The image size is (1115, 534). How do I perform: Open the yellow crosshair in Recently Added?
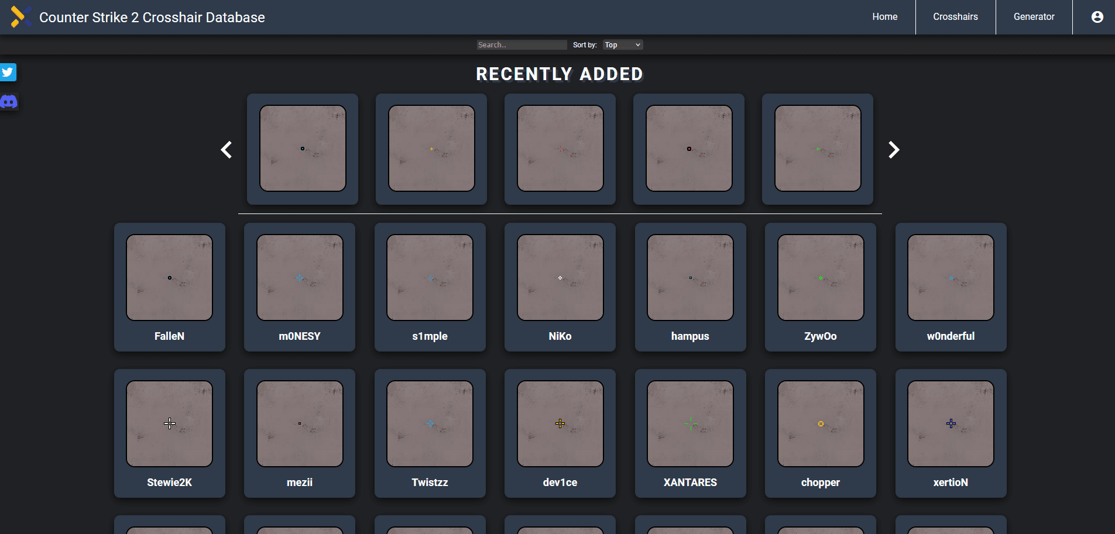(x=431, y=149)
